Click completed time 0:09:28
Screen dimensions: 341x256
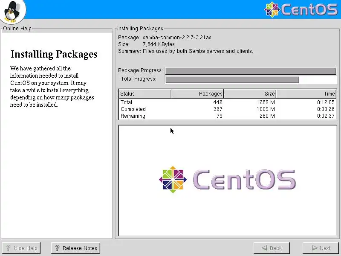pyautogui.click(x=326, y=109)
